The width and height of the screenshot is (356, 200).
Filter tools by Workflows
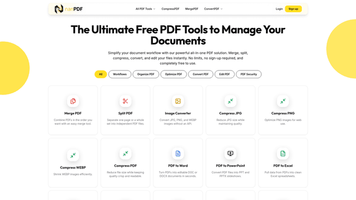pyautogui.click(x=120, y=74)
